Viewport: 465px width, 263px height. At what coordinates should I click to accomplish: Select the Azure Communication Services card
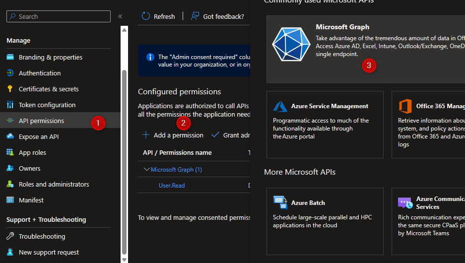(x=428, y=221)
